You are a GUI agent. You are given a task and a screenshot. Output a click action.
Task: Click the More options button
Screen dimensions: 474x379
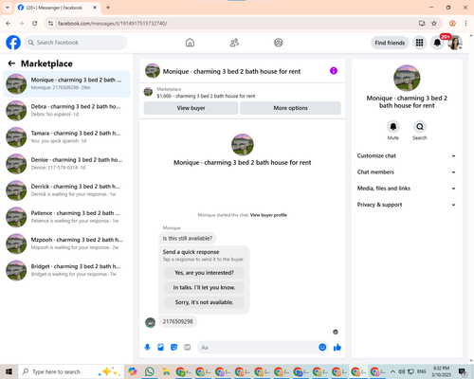(x=290, y=108)
